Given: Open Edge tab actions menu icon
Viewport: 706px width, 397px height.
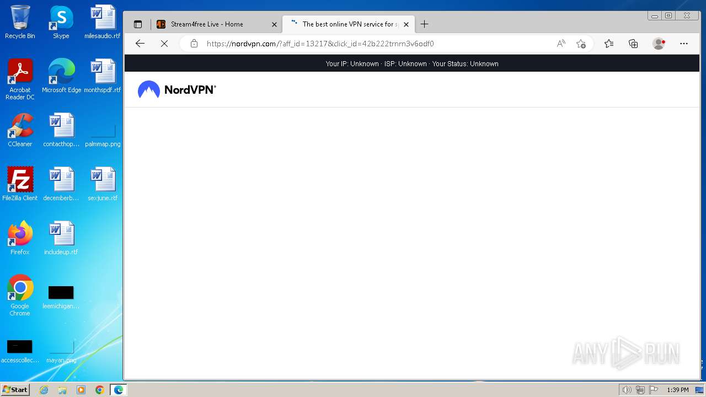Looking at the screenshot, I should click(x=138, y=24).
